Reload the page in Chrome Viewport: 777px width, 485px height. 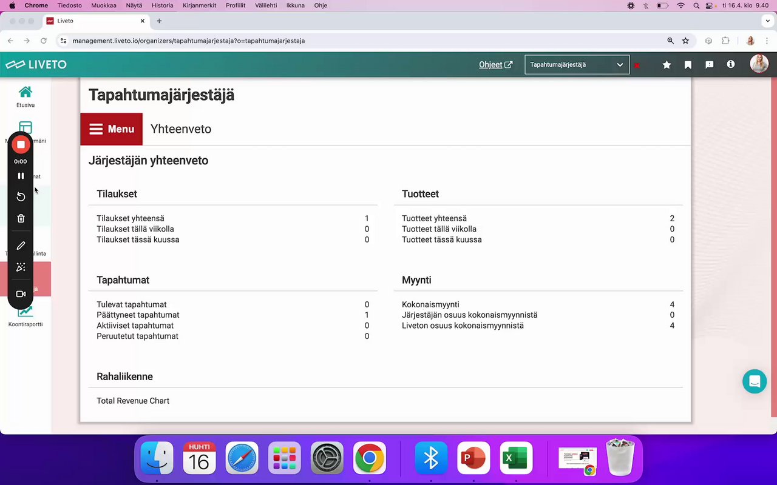click(43, 41)
